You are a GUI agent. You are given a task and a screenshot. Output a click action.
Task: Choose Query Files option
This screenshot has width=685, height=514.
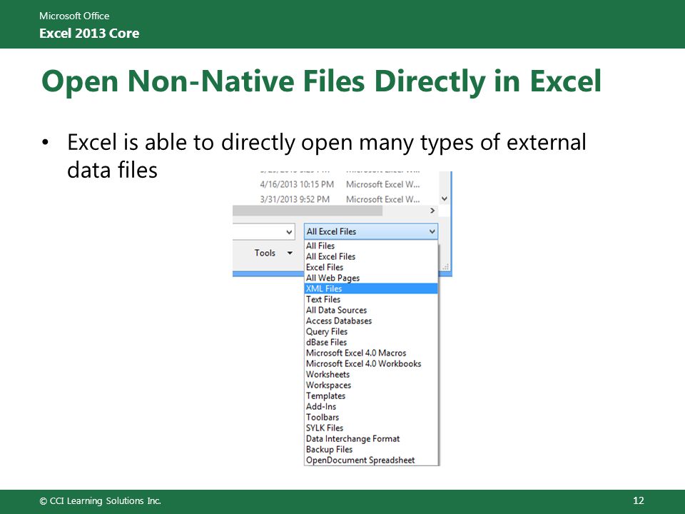tap(371, 331)
